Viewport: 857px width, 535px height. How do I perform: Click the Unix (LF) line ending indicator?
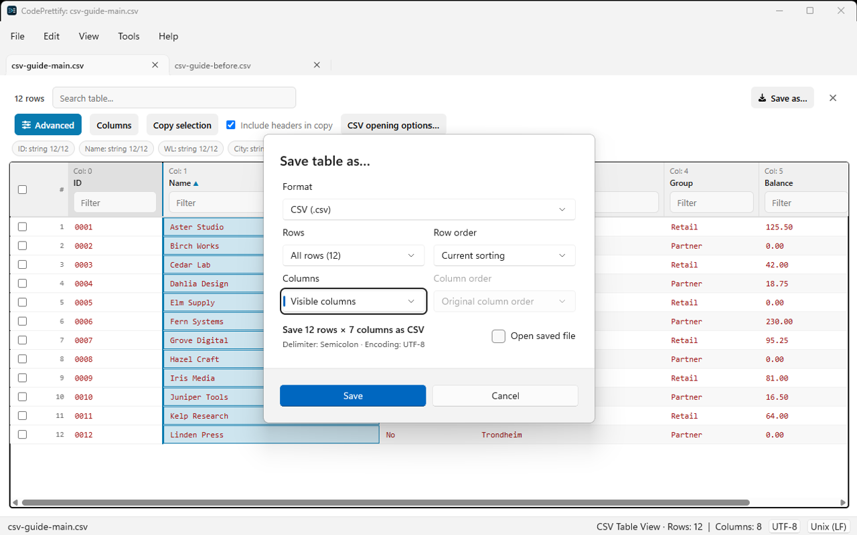click(x=829, y=526)
